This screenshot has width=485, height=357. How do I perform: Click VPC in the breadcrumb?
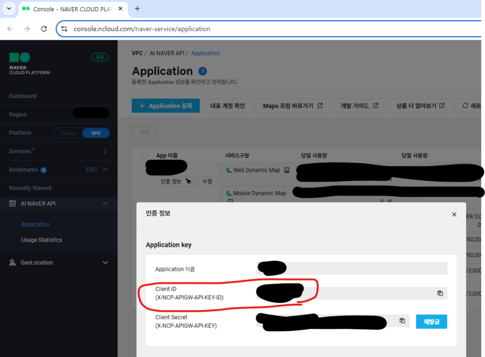(x=137, y=53)
